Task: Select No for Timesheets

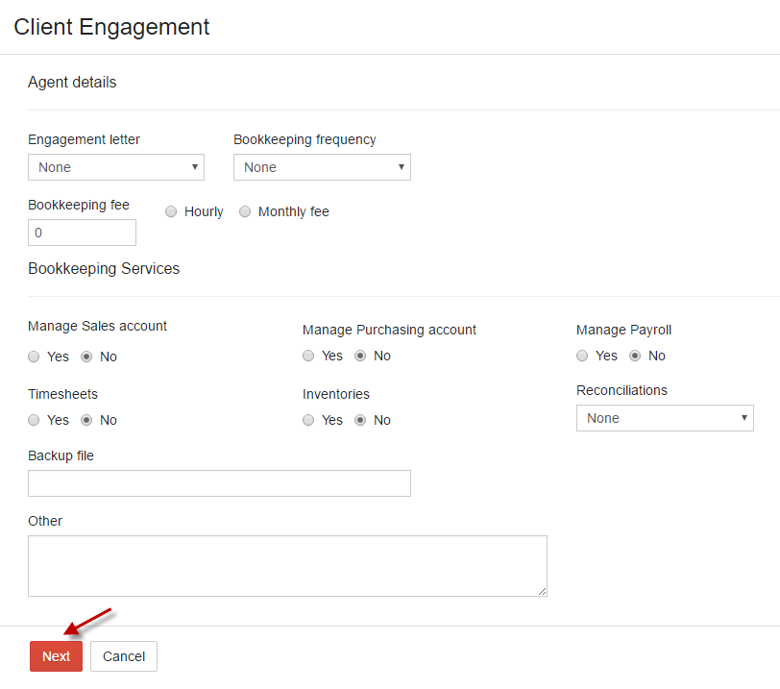Action: coord(85,420)
